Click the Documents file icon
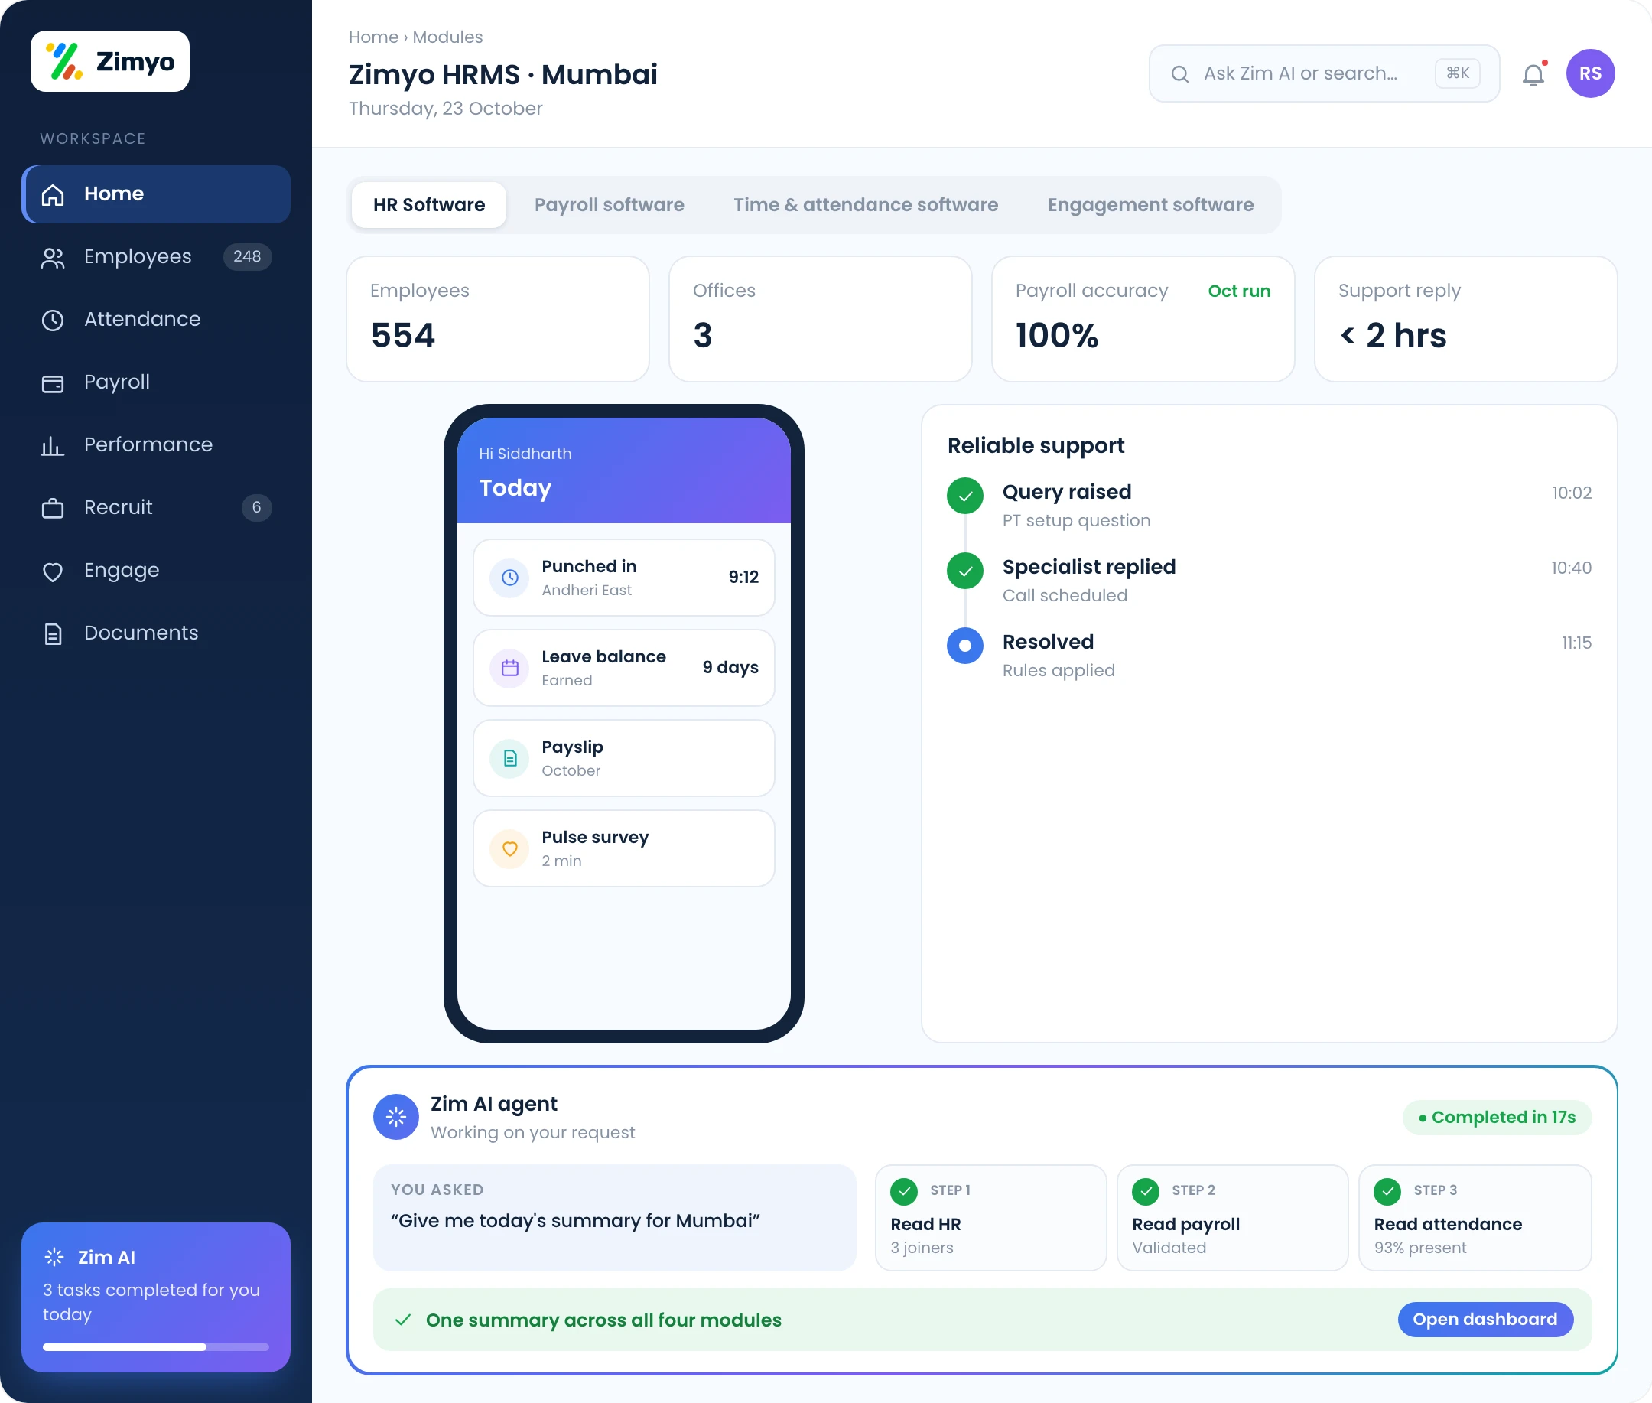Image resolution: width=1652 pixels, height=1403 pixels. pyautogui.click(x=53, y=634)
